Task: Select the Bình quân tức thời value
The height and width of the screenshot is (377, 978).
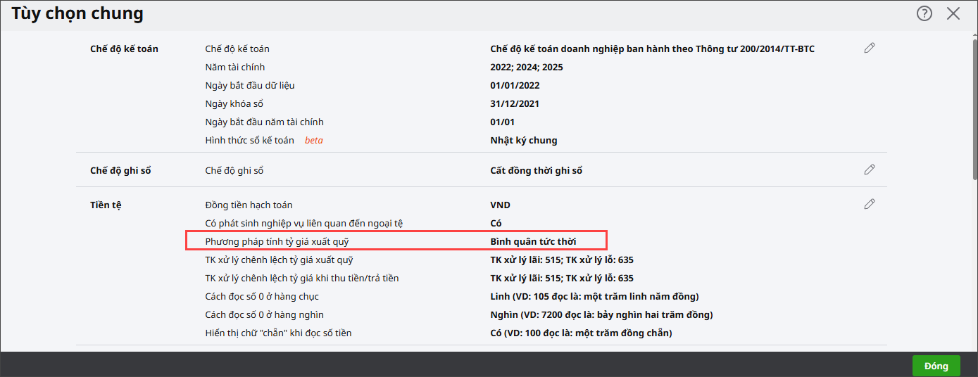Action: coord(533,241)
